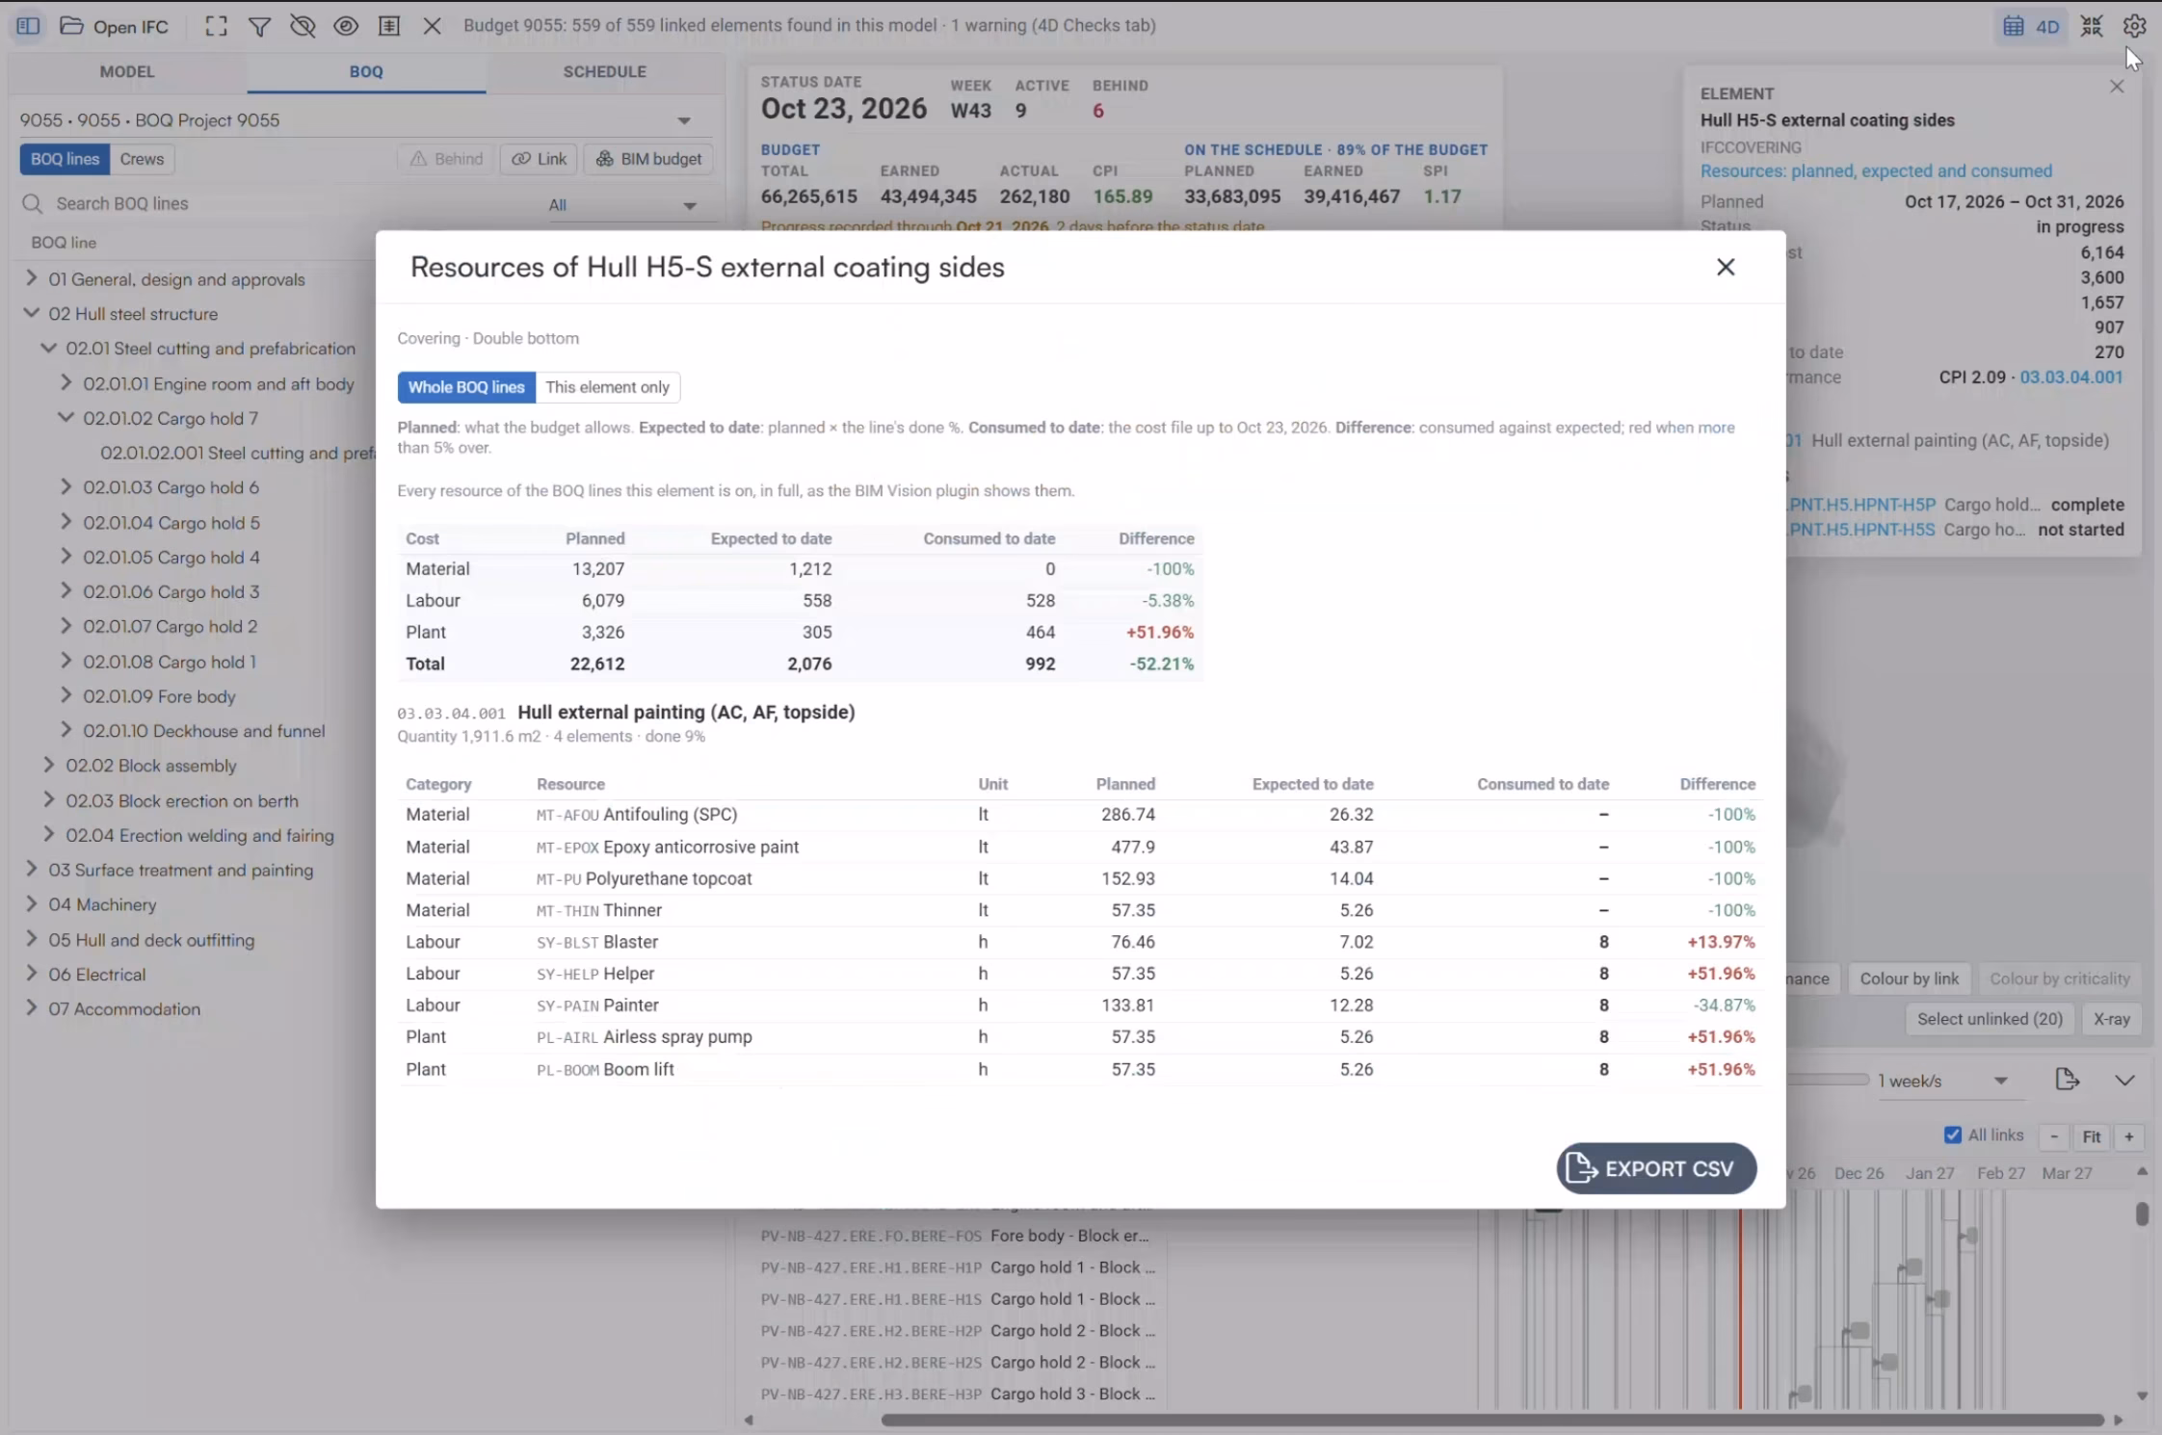2162x1435 pixels.
Task: Switch to This element only view
Action: (607, 387)
